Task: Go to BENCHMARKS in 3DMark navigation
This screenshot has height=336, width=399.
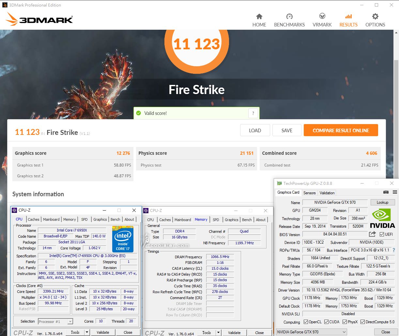Action: [289, 20]
